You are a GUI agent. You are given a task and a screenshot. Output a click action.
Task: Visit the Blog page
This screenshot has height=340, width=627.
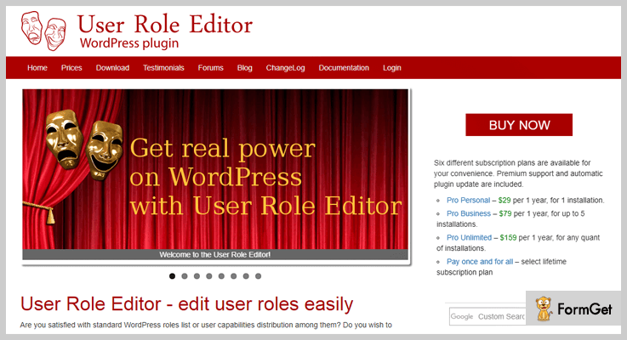pyautogui.click(x=245, y=68)
